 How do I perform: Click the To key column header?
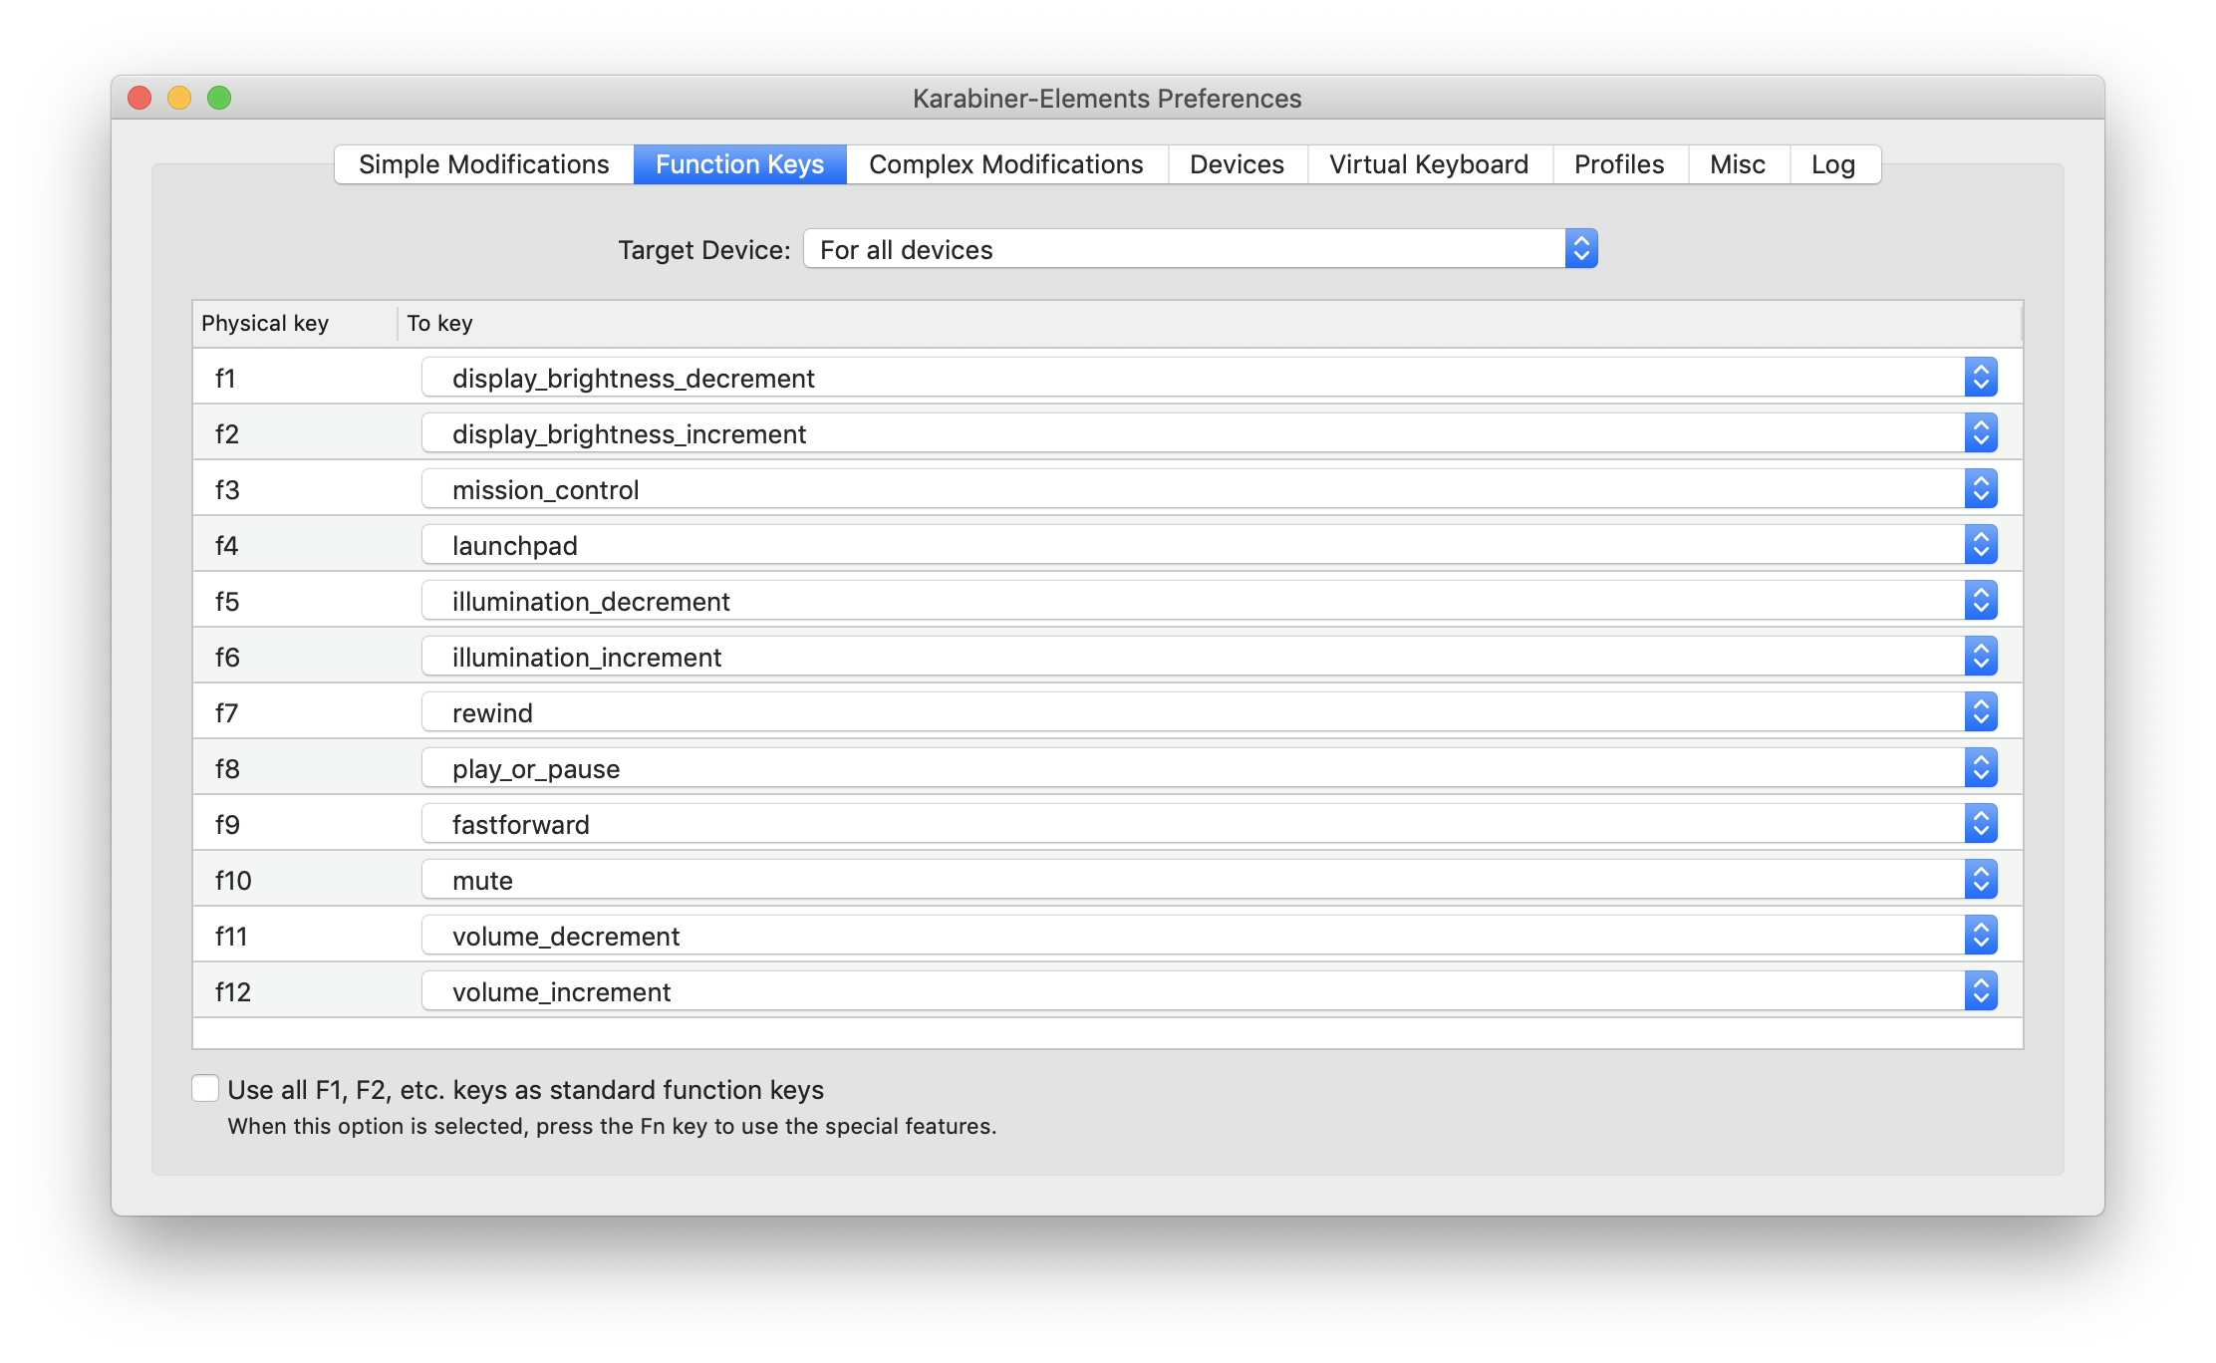pos(439,323)
